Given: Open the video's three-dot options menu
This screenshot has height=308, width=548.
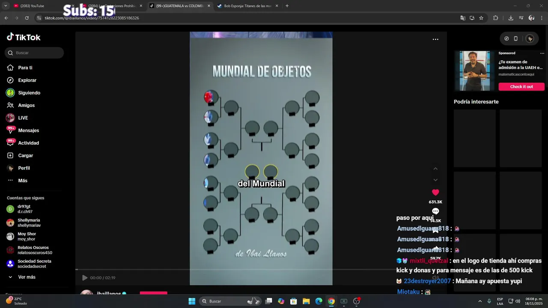Looking at the screenshot, I should click(435, 39).
